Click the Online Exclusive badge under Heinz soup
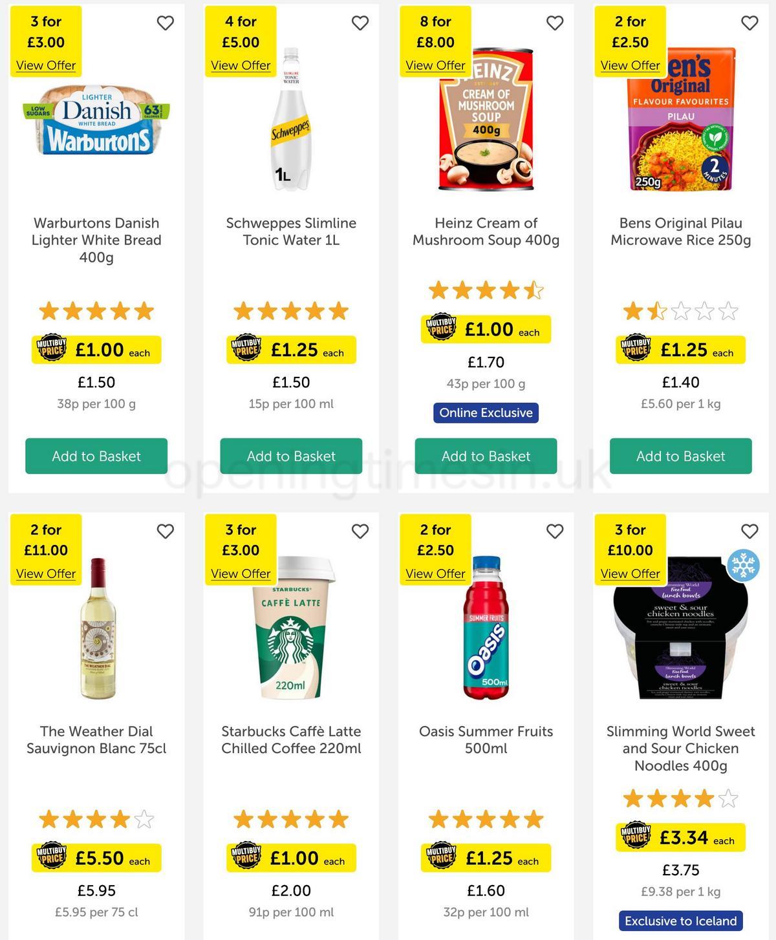Image resolution: width=776 pixels, height=940 pixels. tap(484, 412)
